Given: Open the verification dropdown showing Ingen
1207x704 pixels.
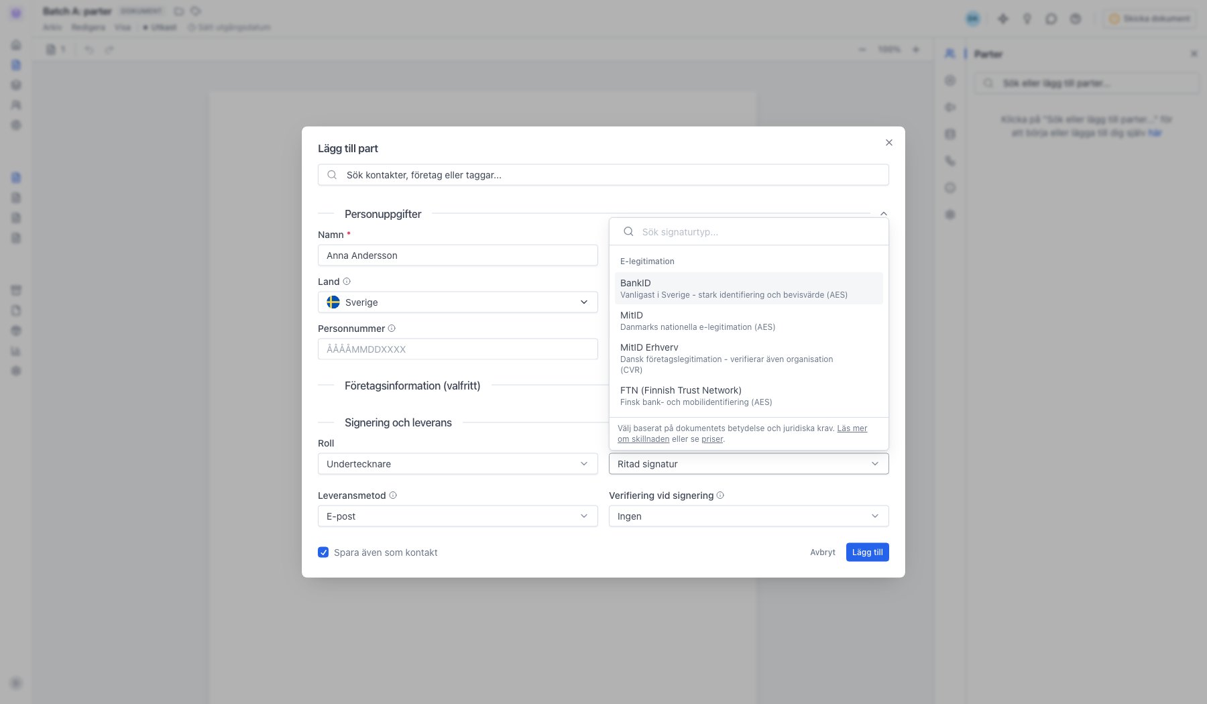Looking at the screenshot, I should (749, 516).
